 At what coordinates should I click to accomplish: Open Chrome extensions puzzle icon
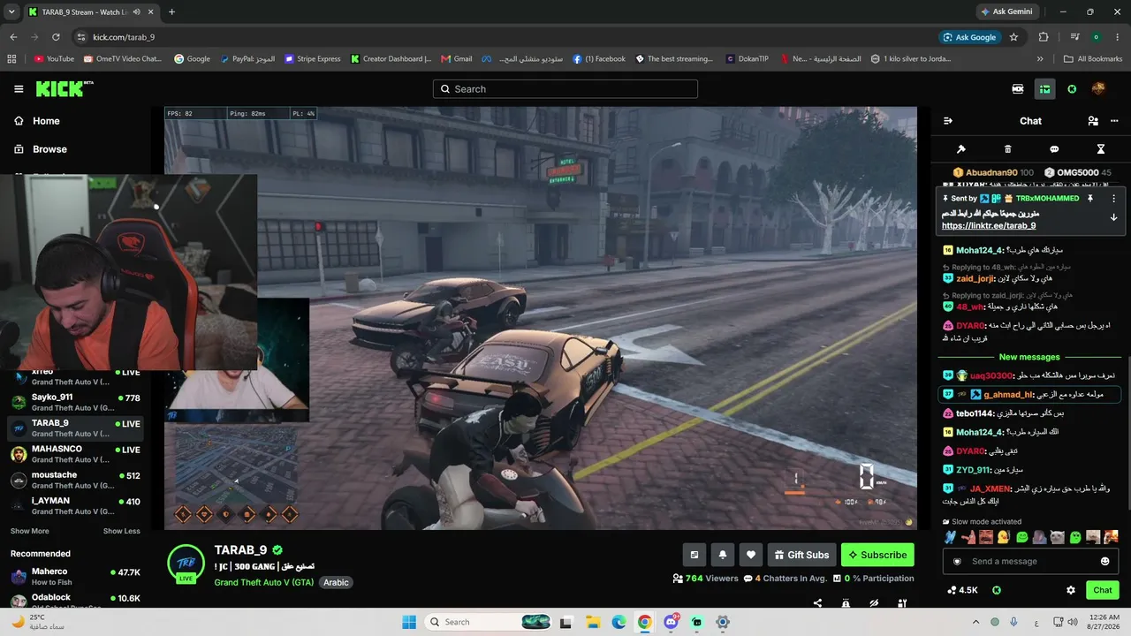[1044, 37]
